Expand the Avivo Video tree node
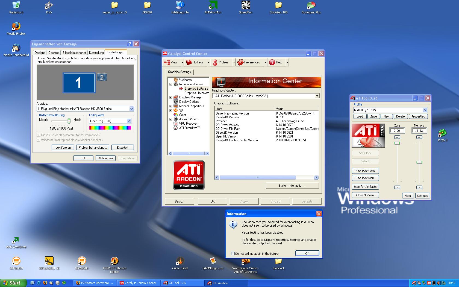The image size is (459, 287). (x=170, y=119)
